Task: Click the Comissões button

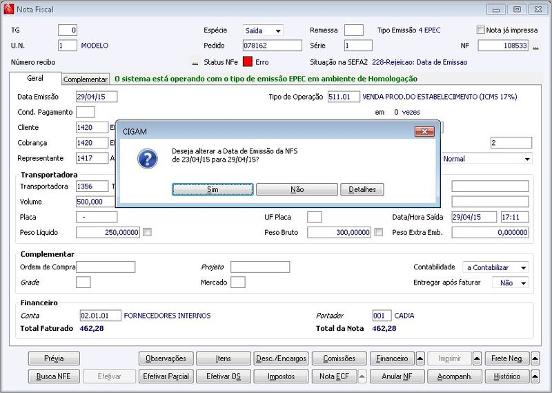Action: tap(339, 358)
